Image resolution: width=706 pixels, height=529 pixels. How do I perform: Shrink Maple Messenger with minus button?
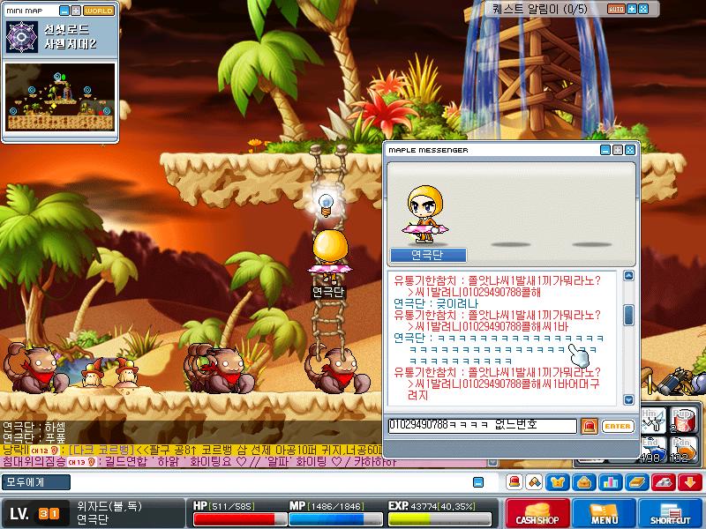click(605, 150)
